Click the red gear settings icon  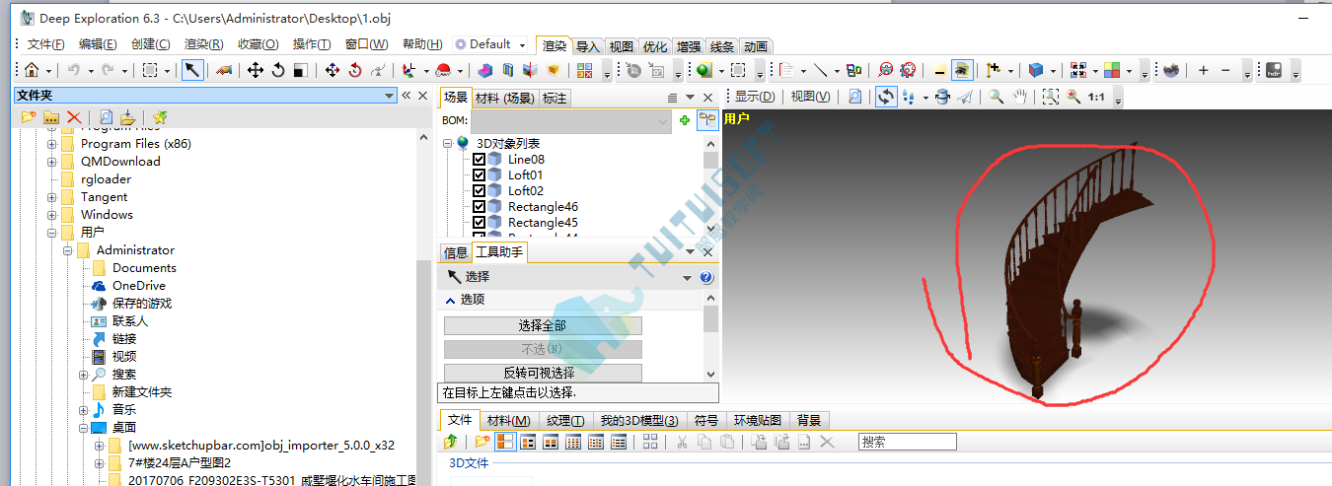908,70
